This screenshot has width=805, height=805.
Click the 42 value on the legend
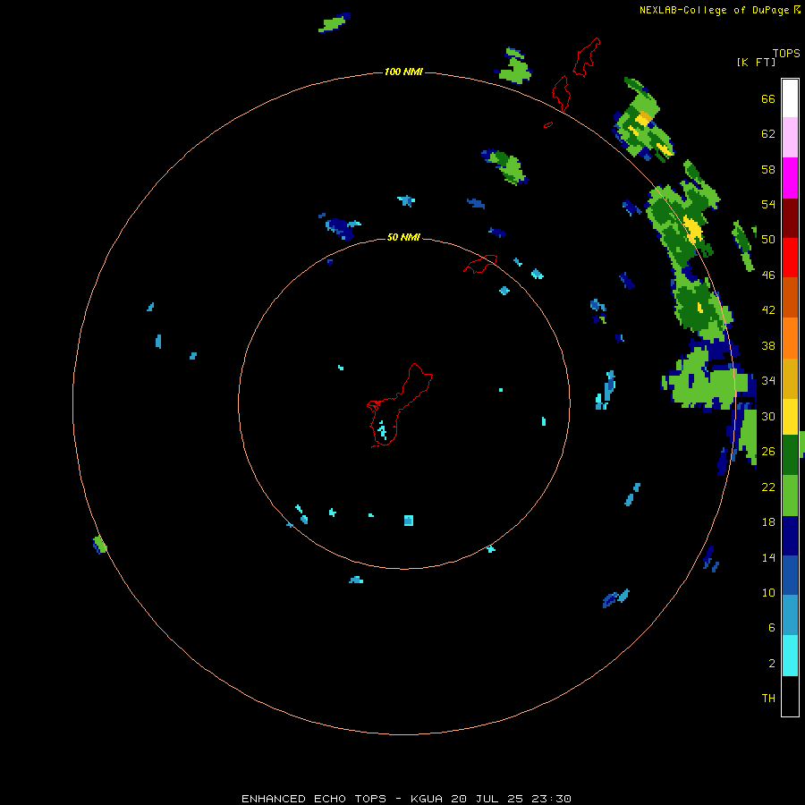(768, 310)
